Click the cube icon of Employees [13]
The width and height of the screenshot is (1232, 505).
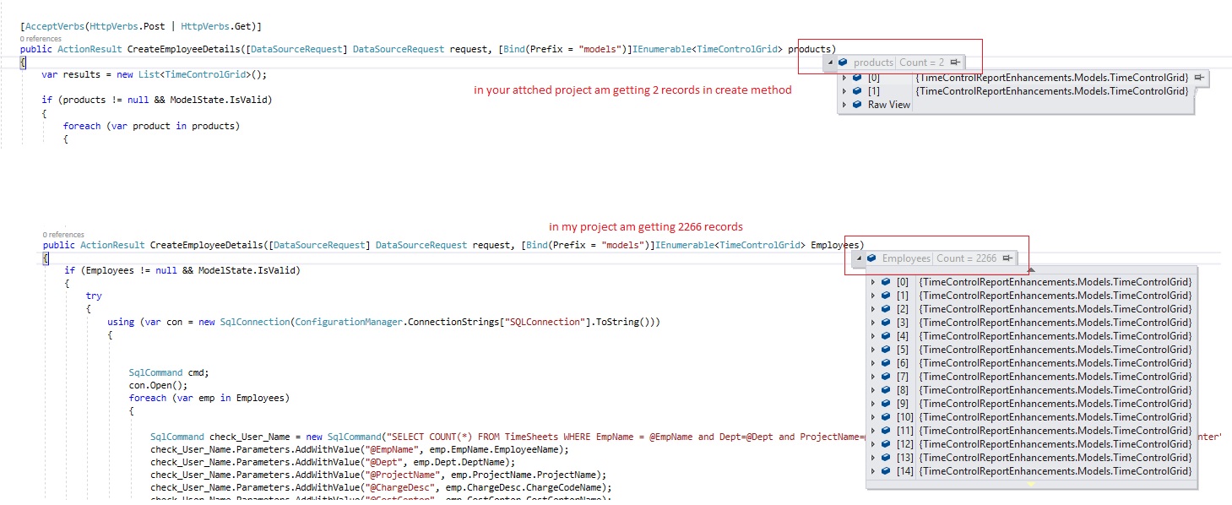pos(886,458)
